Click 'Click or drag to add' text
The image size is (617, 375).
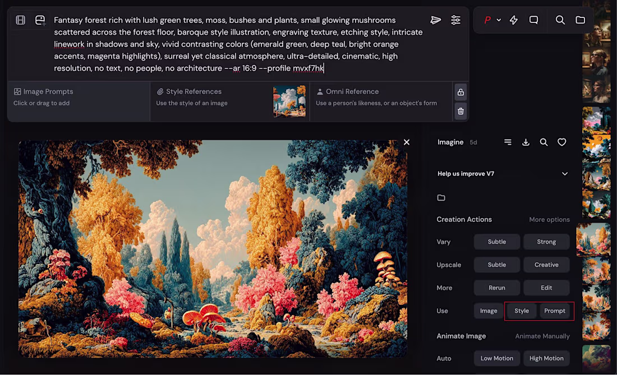pos(42,103)
